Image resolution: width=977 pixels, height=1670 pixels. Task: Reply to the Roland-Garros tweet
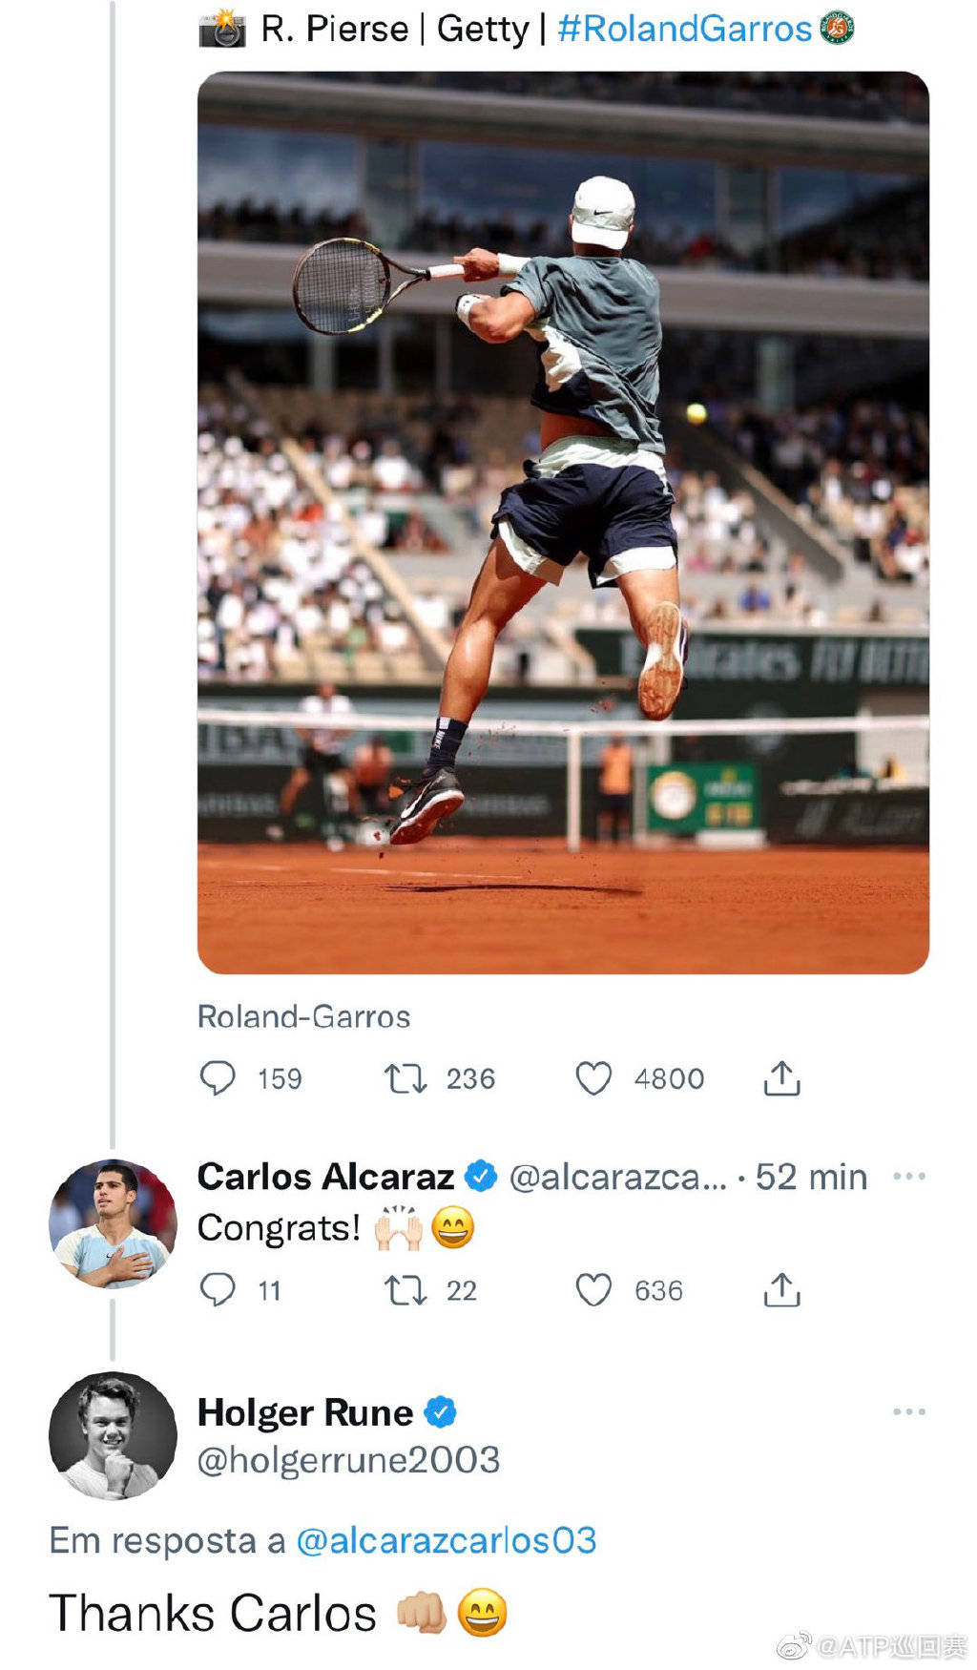[218, 1078]
